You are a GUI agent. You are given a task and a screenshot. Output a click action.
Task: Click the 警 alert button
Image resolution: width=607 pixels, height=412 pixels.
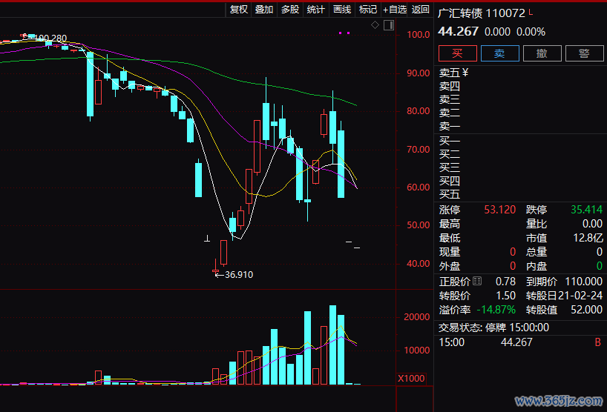point(584,53)
